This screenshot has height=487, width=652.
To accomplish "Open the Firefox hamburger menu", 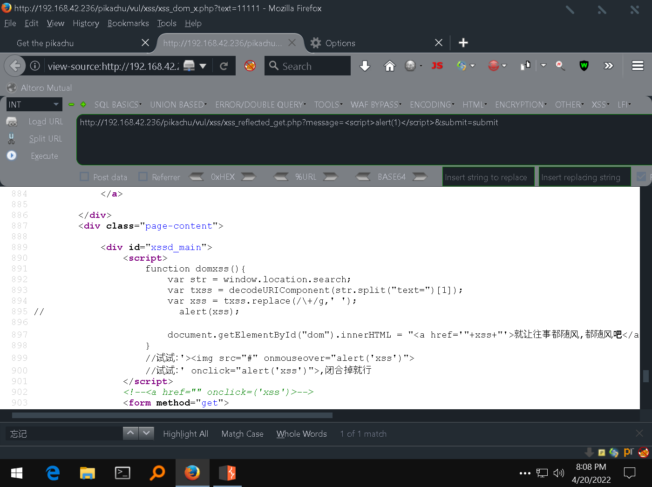I will 638,66.
